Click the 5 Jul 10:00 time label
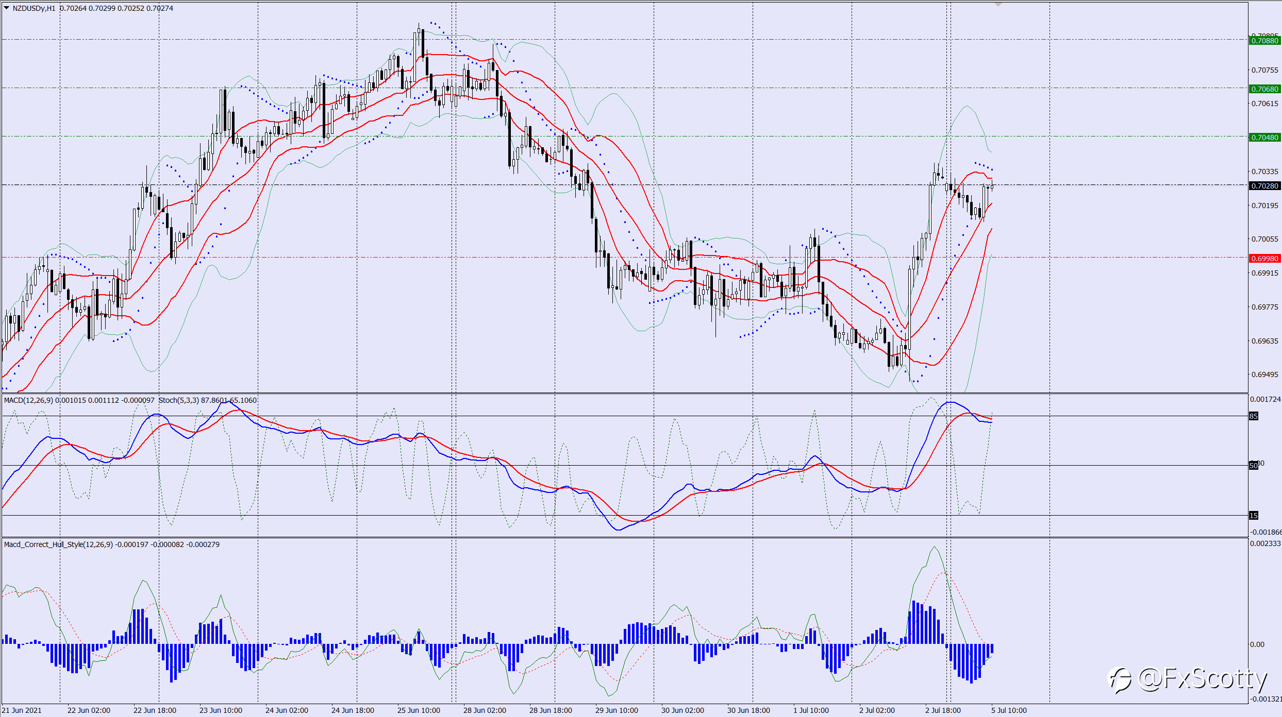1282x717 pixels. tap(1009, 710)
